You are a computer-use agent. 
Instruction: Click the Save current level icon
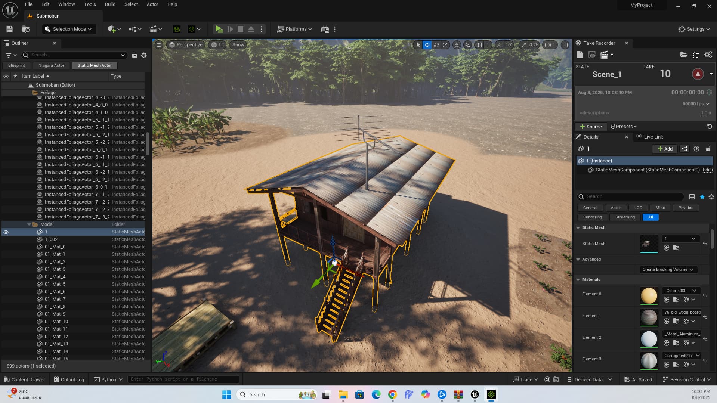[x=10, y=29]
